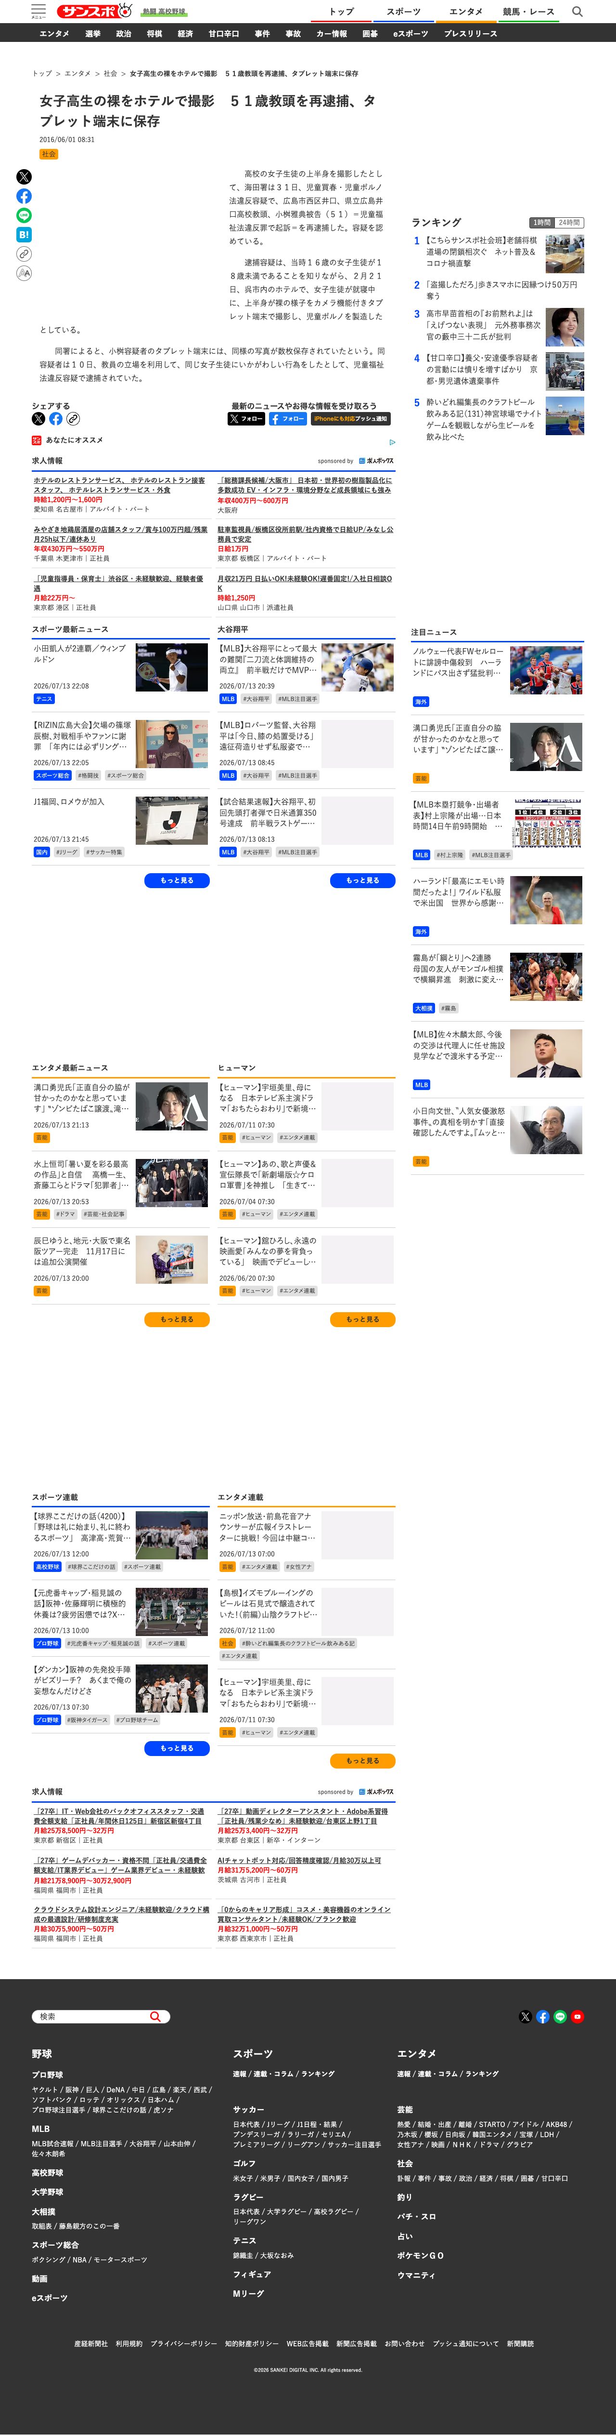Open the header search magnifier icon
The height and width of the screenshot is (2435, 616).
577,12
